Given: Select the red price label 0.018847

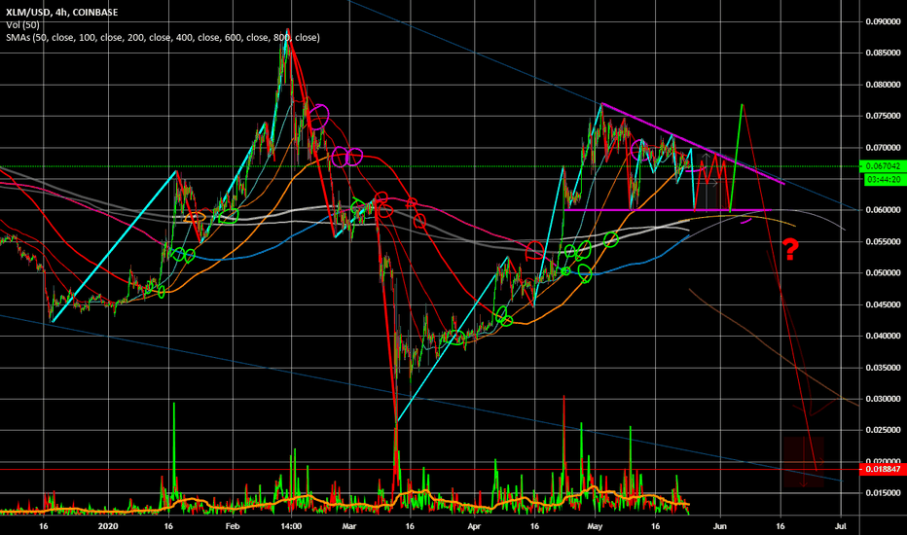Looking at the screenshot, I should pyautogui.click(x=884, y=469).
